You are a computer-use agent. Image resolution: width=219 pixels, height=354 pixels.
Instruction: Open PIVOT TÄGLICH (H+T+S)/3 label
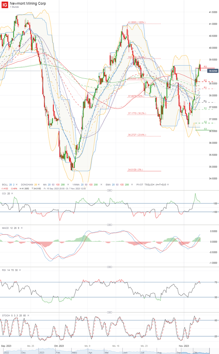click(151, 184)
